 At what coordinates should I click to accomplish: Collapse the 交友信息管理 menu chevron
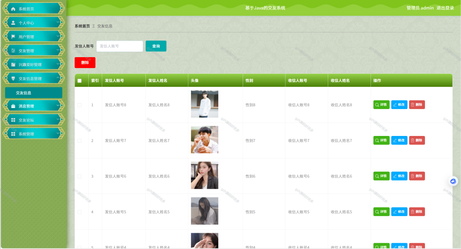tap(58, 78)
